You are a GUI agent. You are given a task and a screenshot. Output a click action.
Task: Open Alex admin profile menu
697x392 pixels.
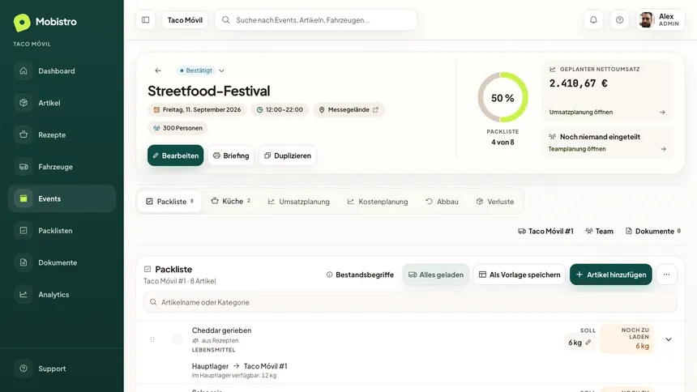point(661,20)
